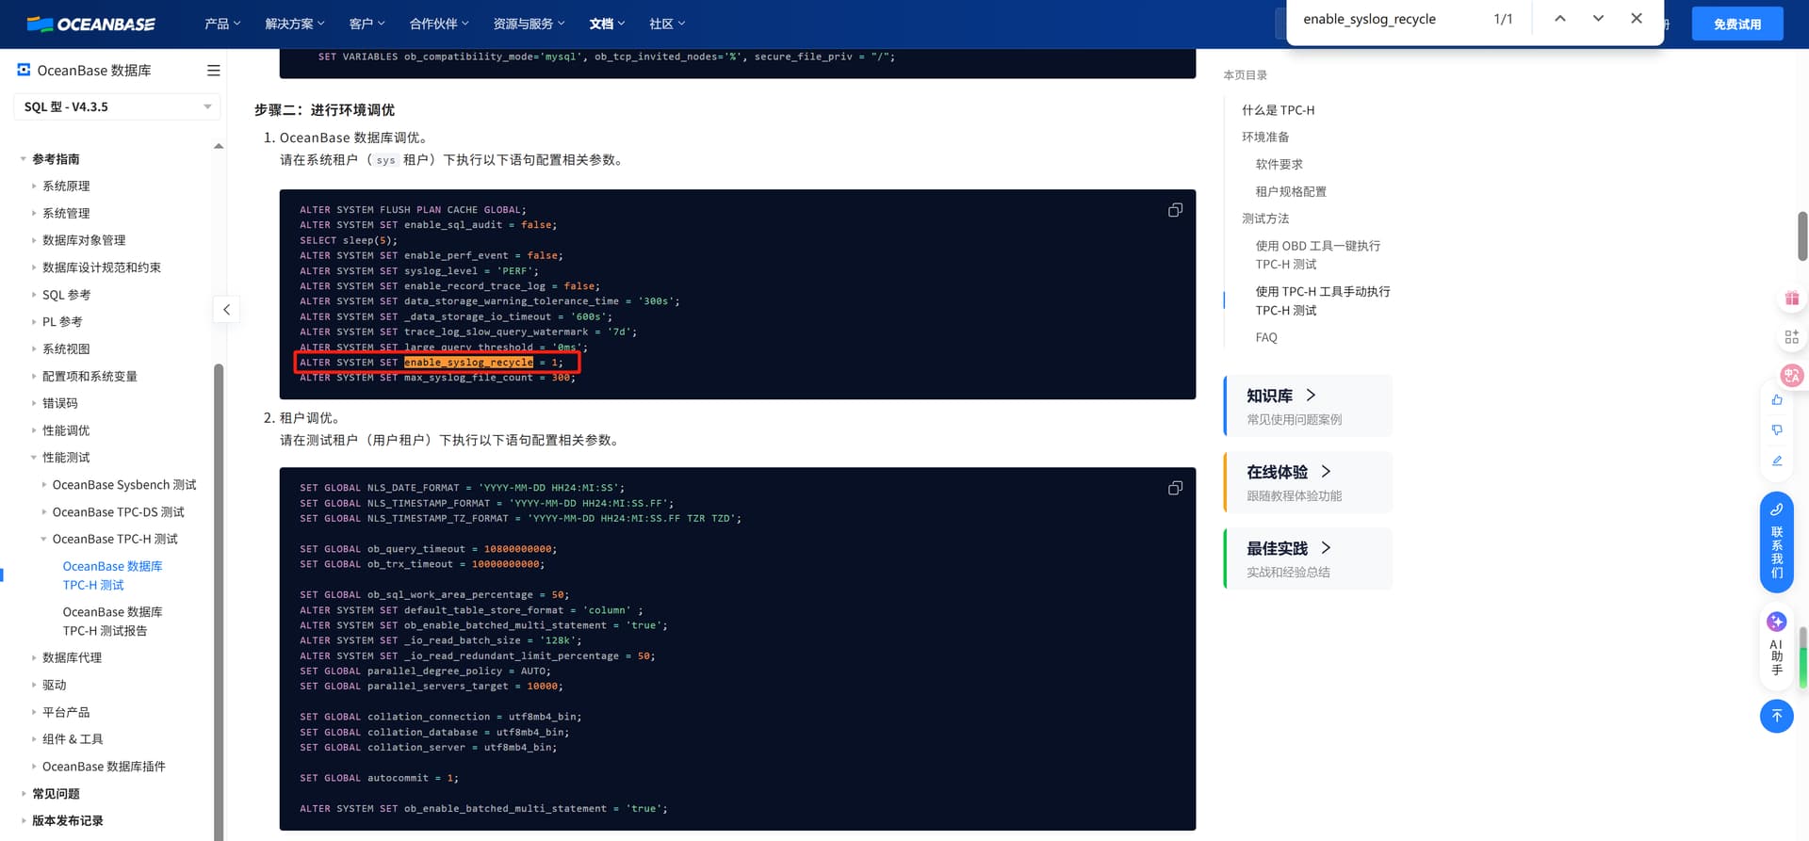Click the gift icon on right edge
The image size is (1809, 841).
1791,299
